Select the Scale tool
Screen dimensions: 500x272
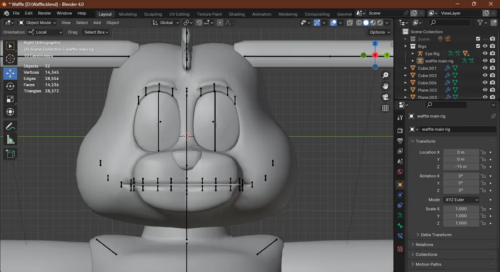(10, 99)
